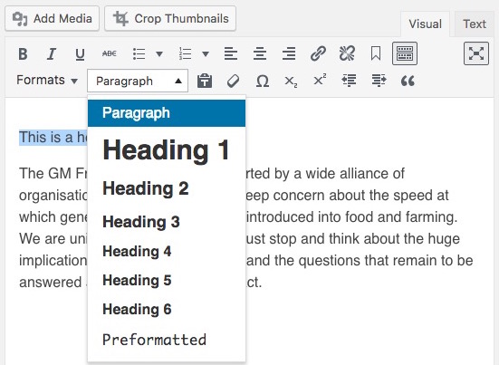This screenshot has width=499, height=365.
Task: Click 'concern about the speed at' text
Action: 360,196
